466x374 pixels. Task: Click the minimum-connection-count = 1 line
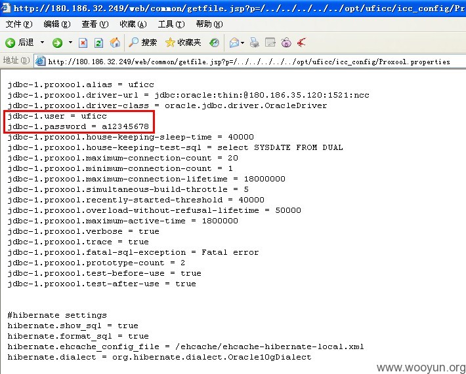click(x=120, y=168)
